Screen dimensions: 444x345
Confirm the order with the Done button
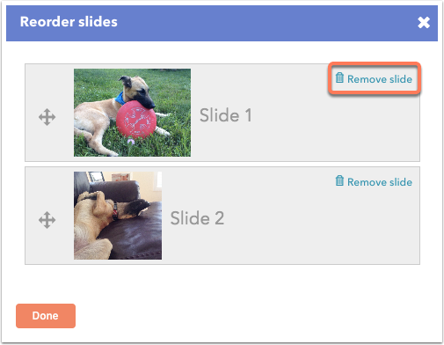pos(46,316)
